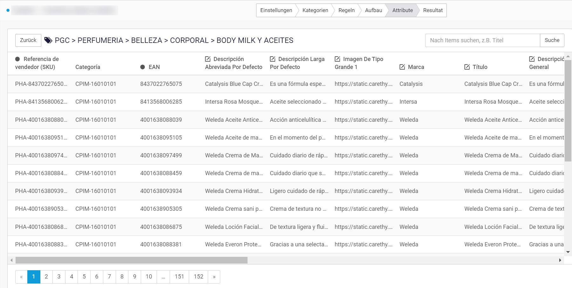Image resolution: width=572 pixels, height=288 pixels.
Task: Click 'Cuidado diario de ráp...' long description cell
Action: point(299,155)
